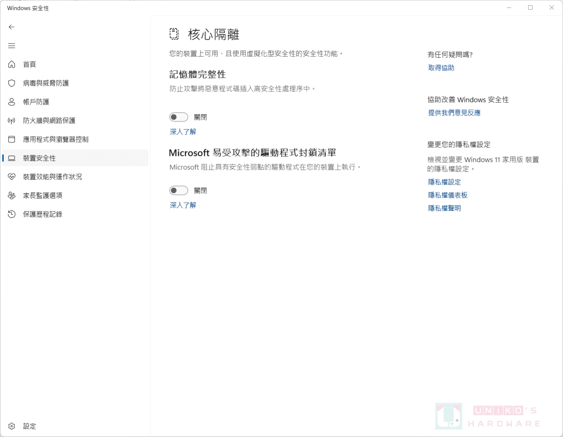Maximize the Windows 安全性 window

(x=530, y=8)
